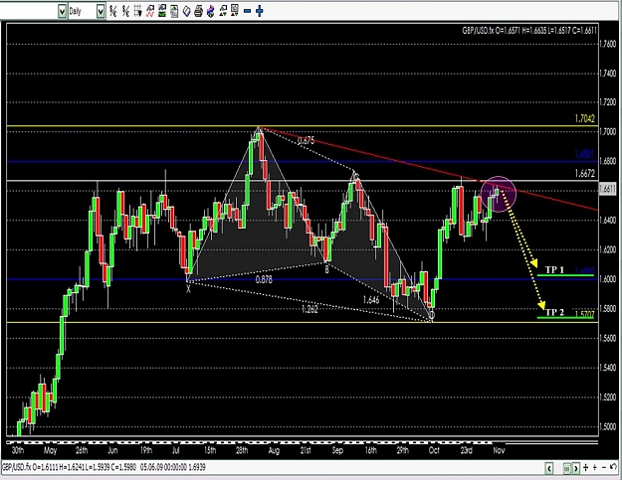Click the 0.675 ratio label near peak
Image resolution: width=622 pixels, height=480 pixels.
click(x=306, y=140)
